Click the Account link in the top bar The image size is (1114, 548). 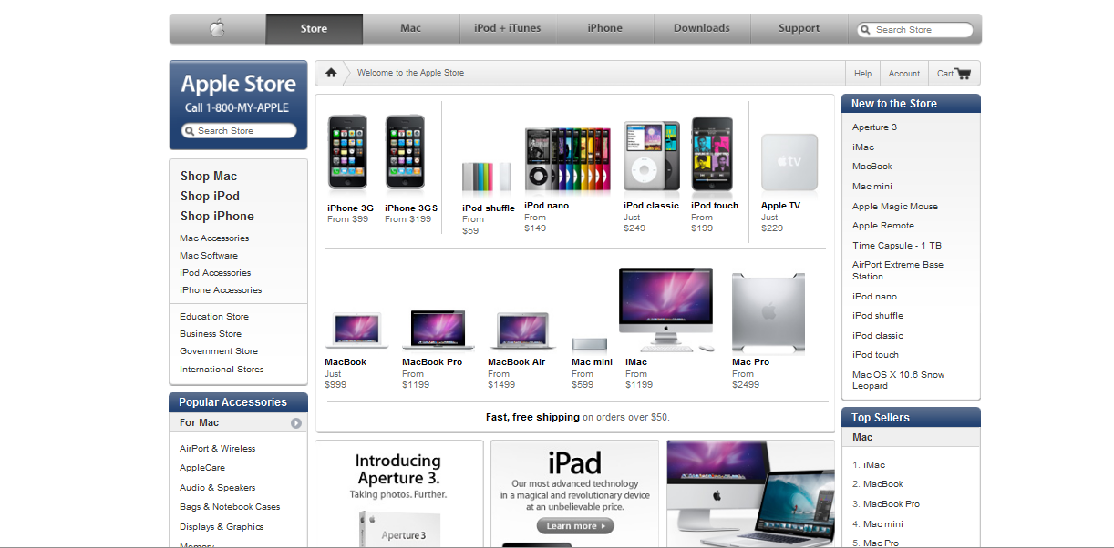coord(903,73)
